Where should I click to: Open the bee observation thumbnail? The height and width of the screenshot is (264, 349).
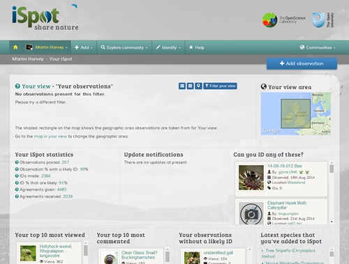(251, 178)
